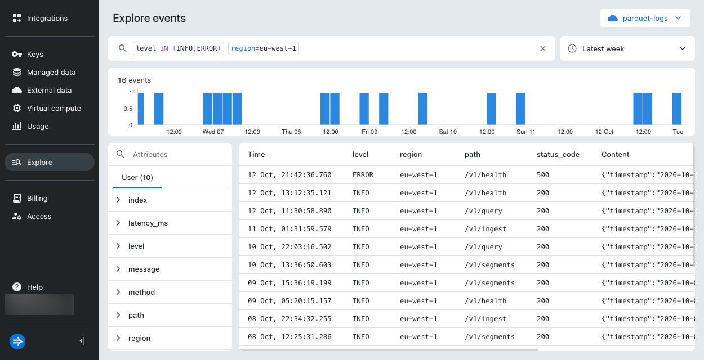Click the 500 status code cell

pos(543,175)
